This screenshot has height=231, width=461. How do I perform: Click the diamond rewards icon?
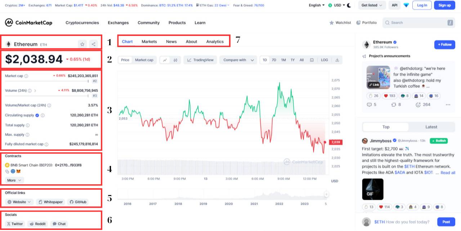click(406, 5)
